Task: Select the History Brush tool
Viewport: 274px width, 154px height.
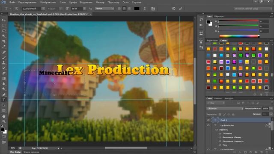Action: tap(4, 68)
